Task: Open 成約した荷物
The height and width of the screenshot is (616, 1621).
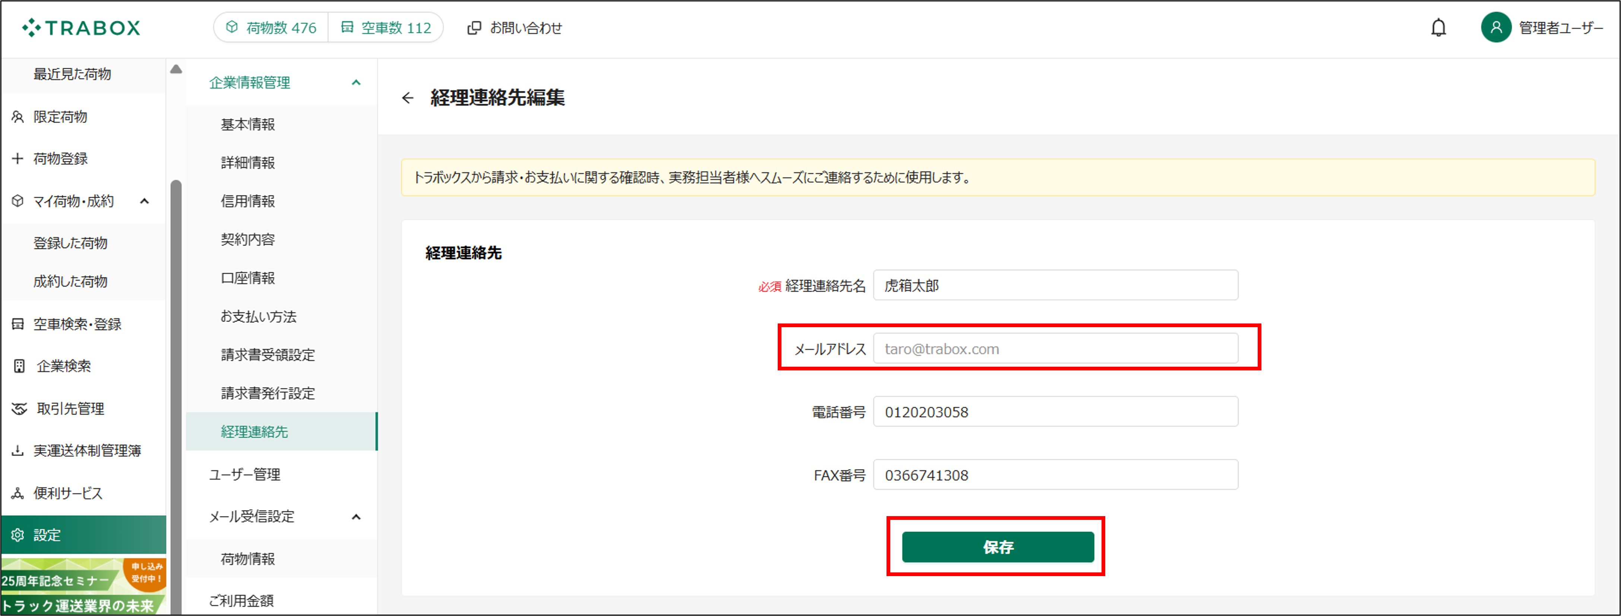Action: [70, 281]
